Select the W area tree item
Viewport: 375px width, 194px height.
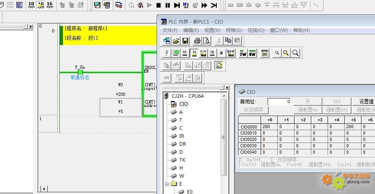(181, 176)
